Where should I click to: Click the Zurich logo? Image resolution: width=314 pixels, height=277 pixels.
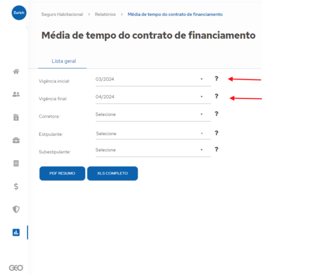[19, 13]
